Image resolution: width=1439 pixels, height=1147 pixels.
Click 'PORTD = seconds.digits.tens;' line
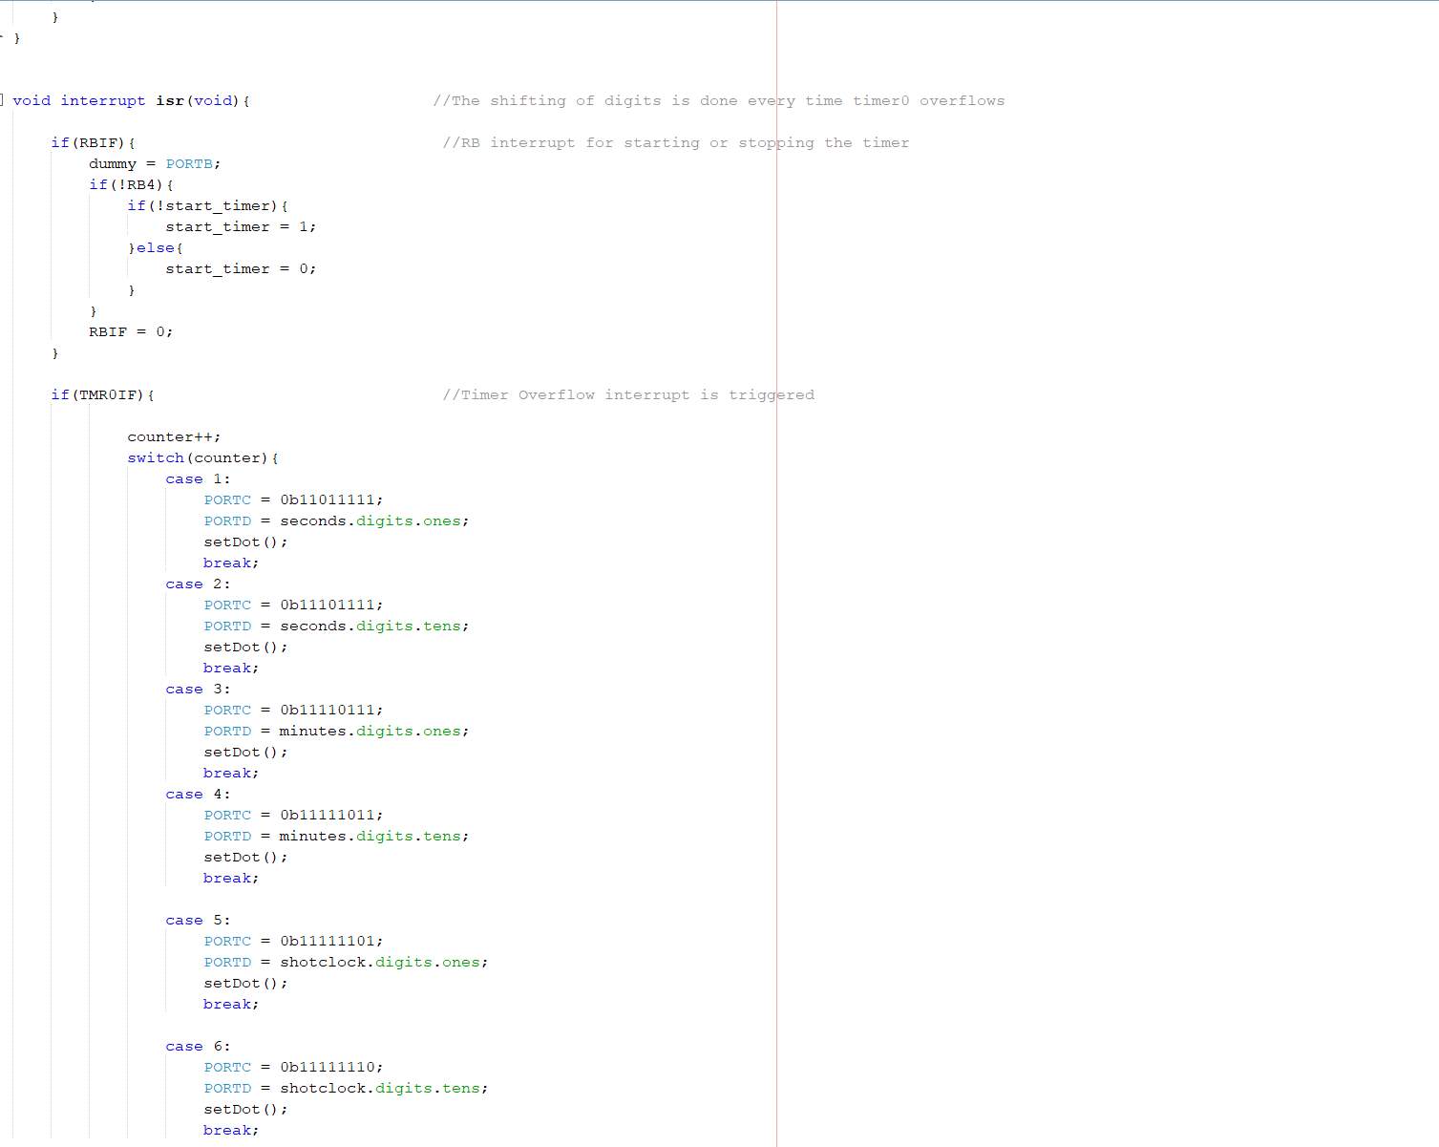point(336,626)
